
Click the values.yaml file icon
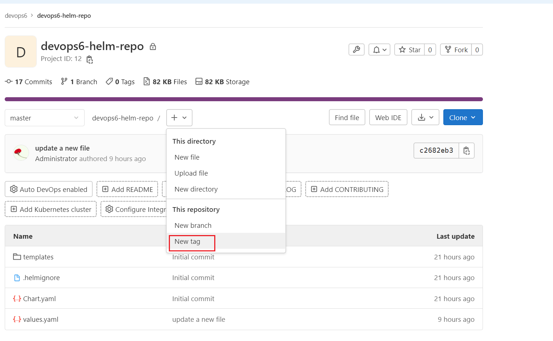tap(17, 319)
